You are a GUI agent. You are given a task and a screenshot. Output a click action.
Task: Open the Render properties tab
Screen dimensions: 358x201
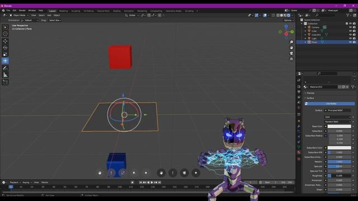click(299, 87)
